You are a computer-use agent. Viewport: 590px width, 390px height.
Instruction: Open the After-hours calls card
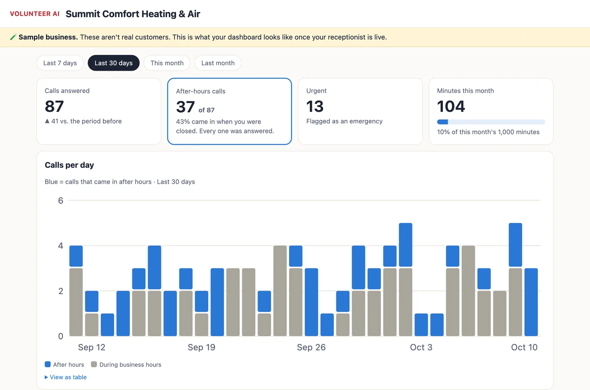(x=230, y=111)
